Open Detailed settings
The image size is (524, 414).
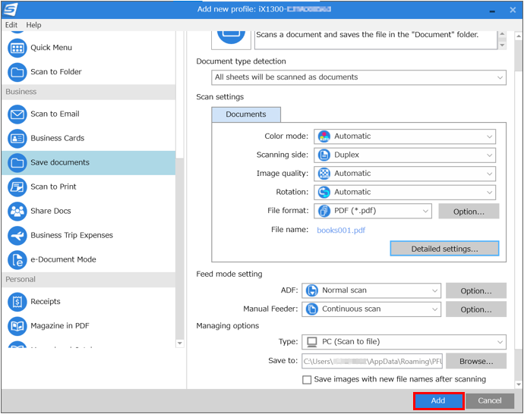(444, 249)
